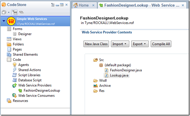Click the New Java Class button
The height and width of the screenshot is (116, 190).
96,44
